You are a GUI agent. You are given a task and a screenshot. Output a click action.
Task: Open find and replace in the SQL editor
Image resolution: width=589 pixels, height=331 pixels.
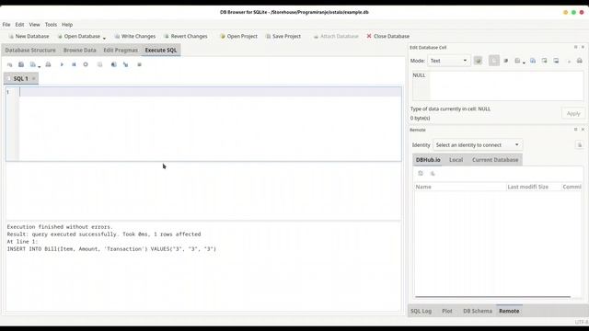coord(125,64)
